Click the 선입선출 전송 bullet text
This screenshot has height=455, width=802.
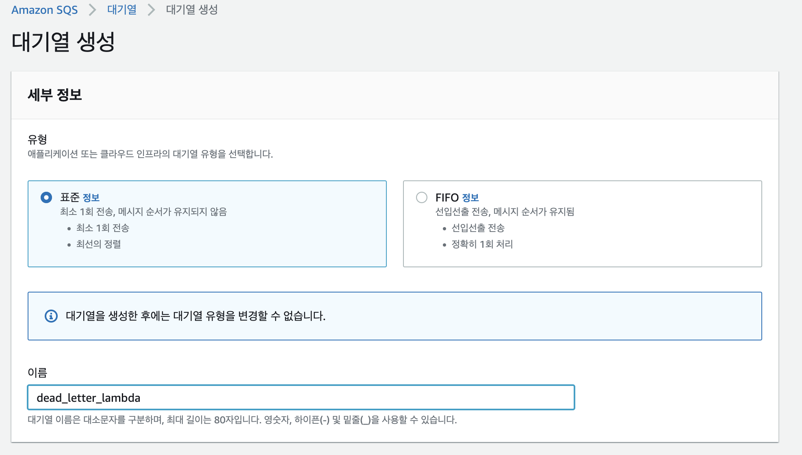[478, 228]
